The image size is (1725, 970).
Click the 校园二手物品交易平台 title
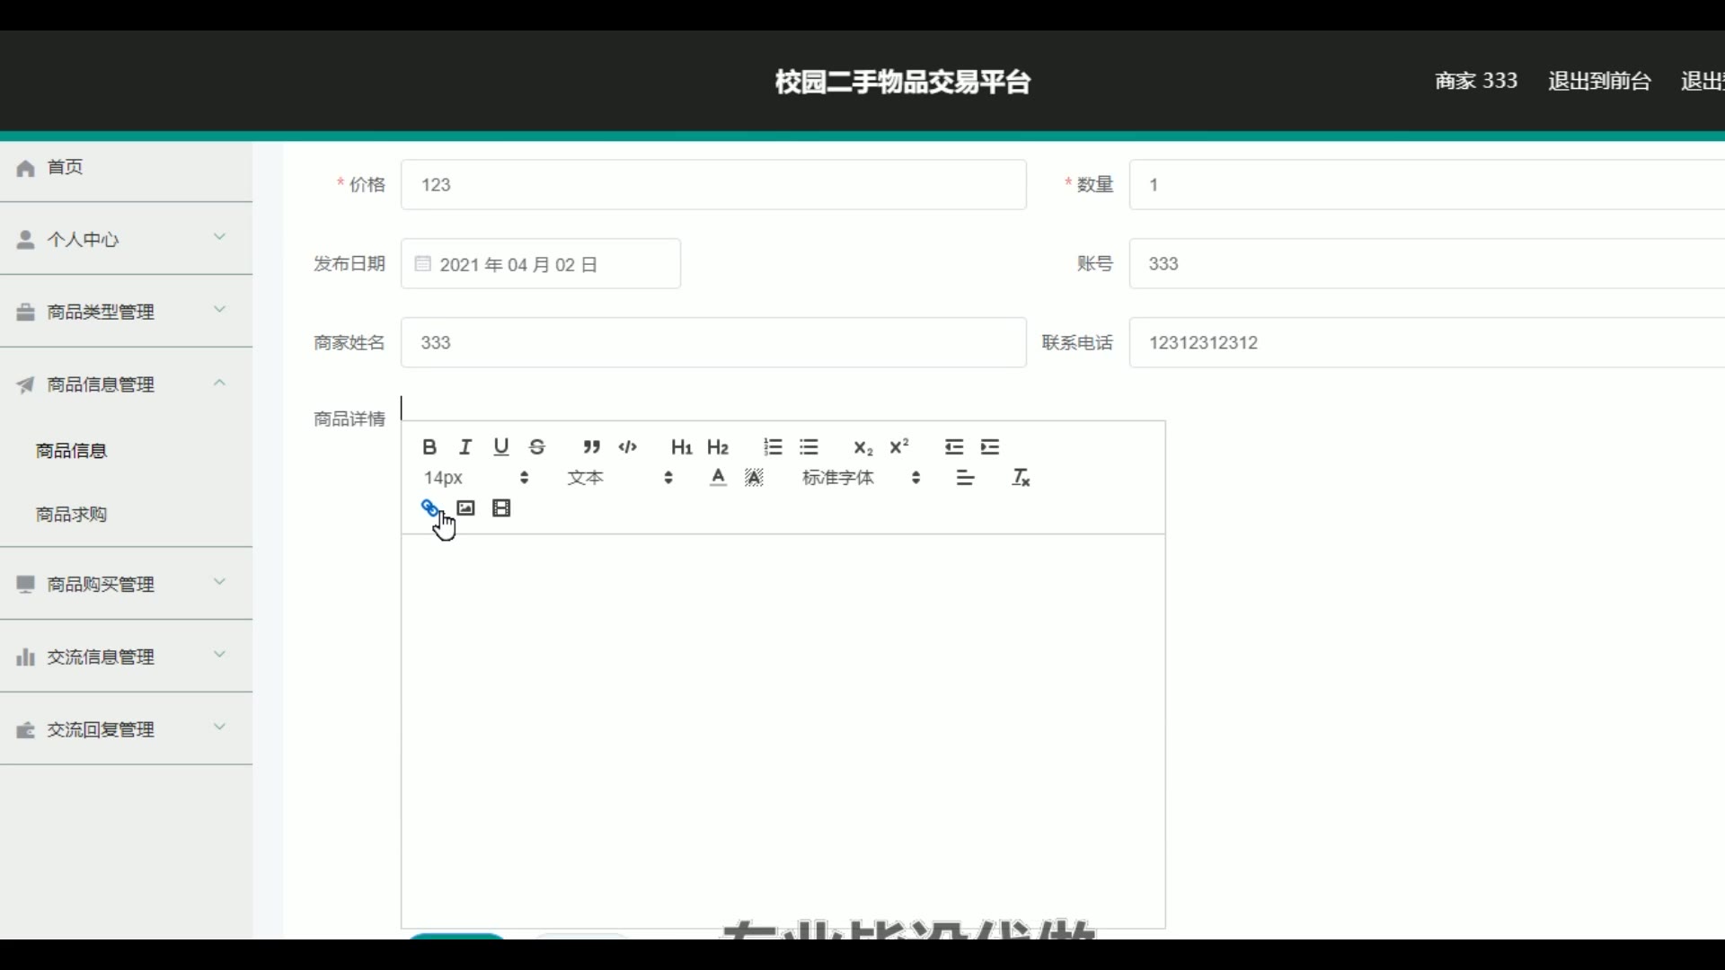pyautogui.click(x=903, y=82)
